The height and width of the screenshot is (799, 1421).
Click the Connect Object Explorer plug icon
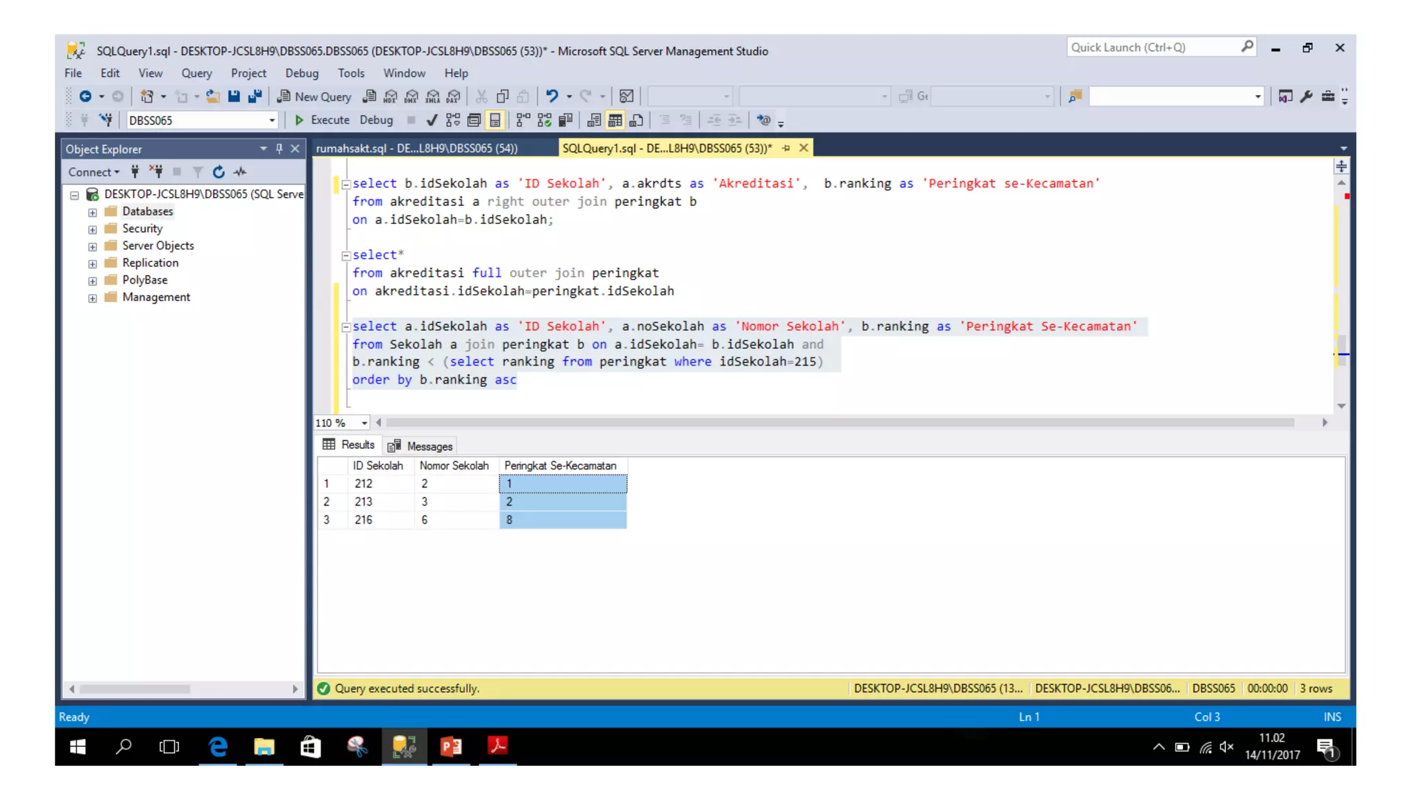pyautogui.click(x=135, y=172)
